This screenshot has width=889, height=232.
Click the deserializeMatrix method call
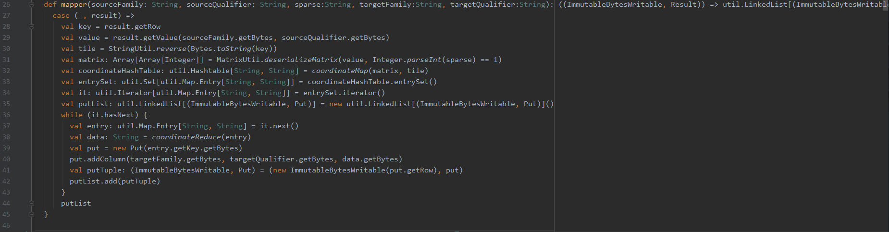point(301,60)
